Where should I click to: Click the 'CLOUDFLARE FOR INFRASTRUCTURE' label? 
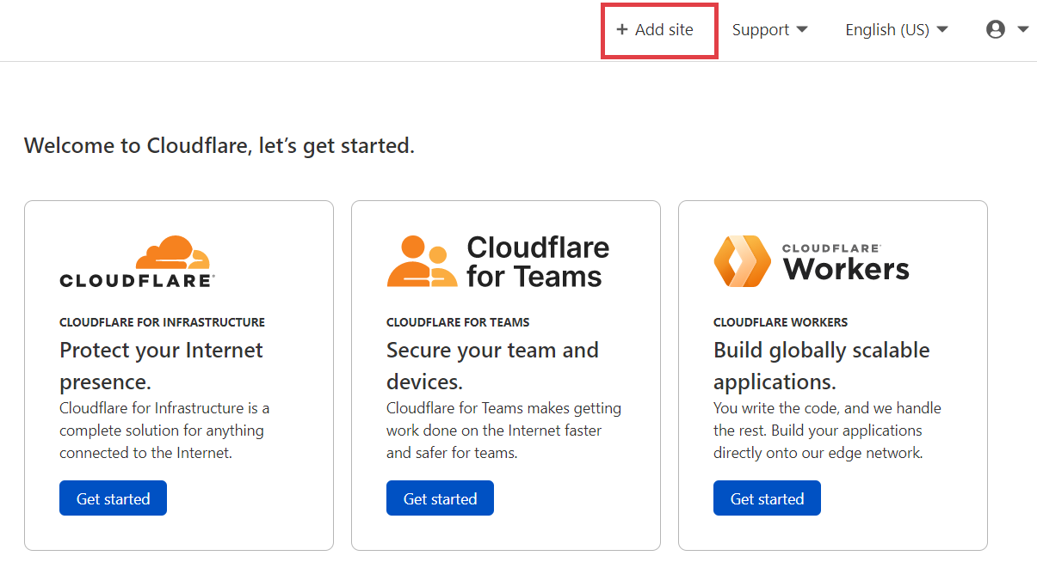point(162,322)
